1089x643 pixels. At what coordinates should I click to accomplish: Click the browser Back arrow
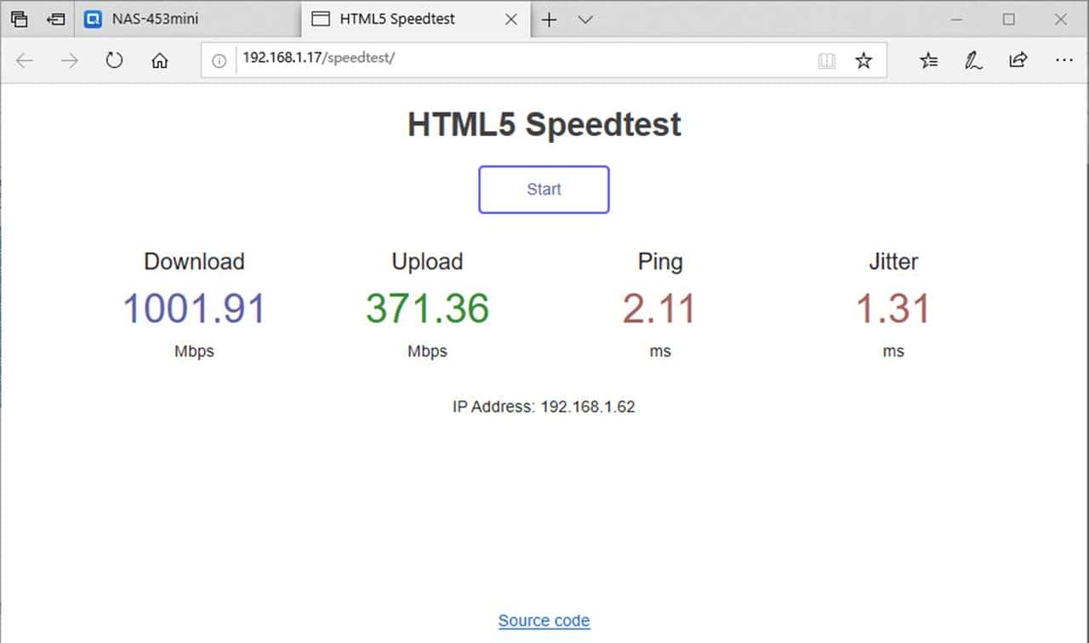click(25, 60)
